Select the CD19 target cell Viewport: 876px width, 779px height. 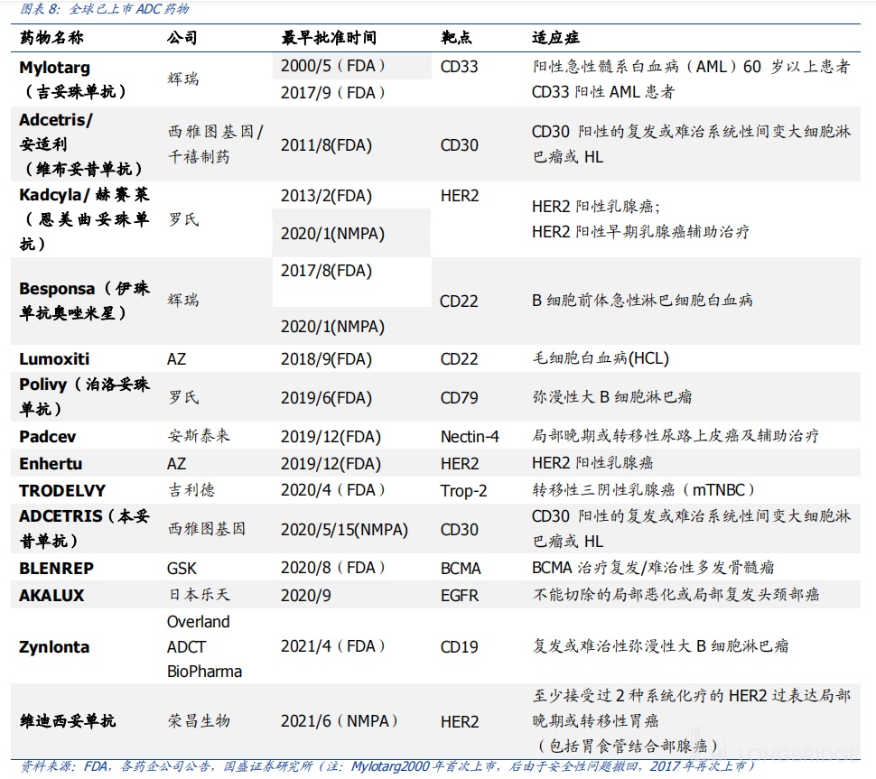click(x=459, y=647)
